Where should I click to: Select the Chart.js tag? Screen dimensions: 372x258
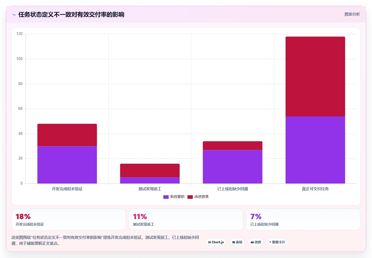(x=216, y=242)
